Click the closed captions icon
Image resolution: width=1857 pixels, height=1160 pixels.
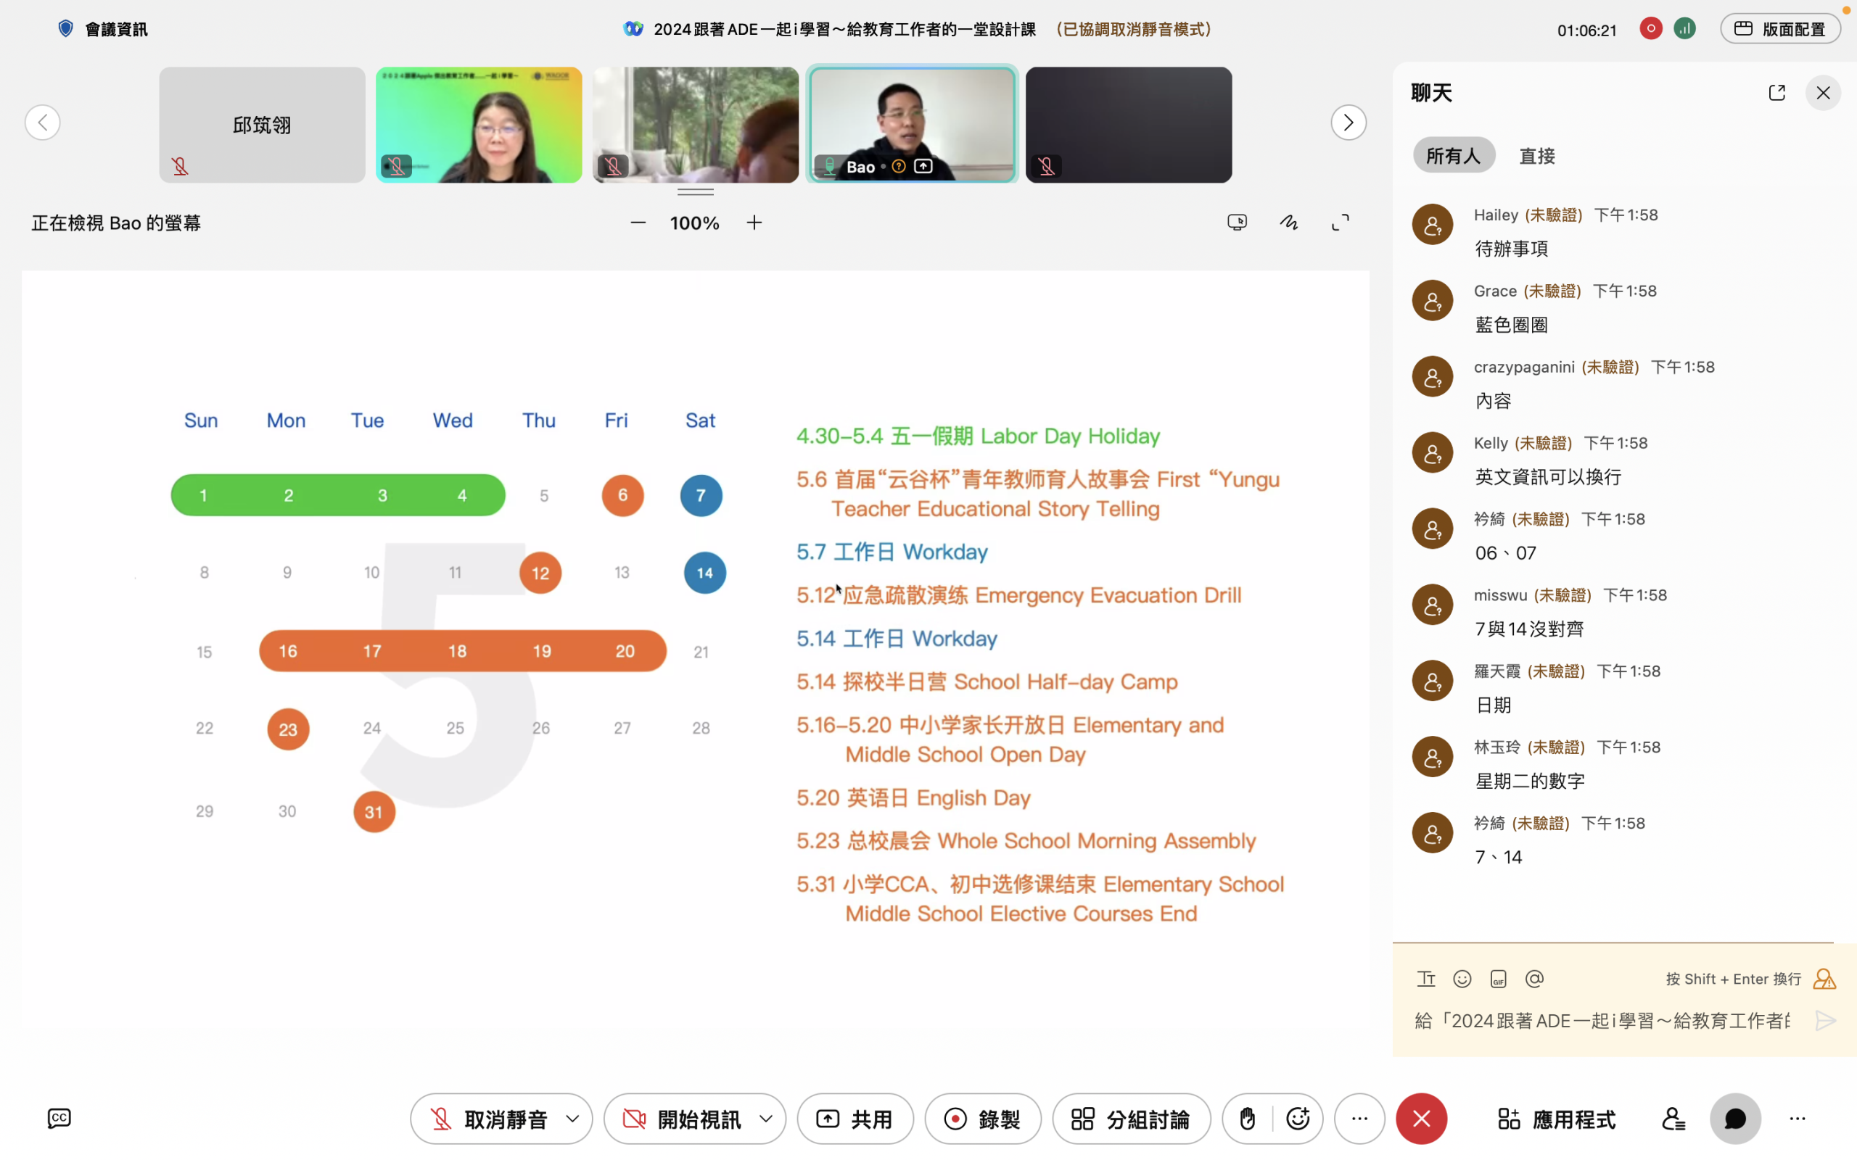pyautogui.click(x=59, y=1118)
